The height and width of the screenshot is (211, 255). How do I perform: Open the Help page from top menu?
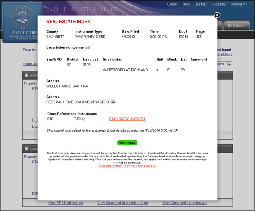[186, 4]
